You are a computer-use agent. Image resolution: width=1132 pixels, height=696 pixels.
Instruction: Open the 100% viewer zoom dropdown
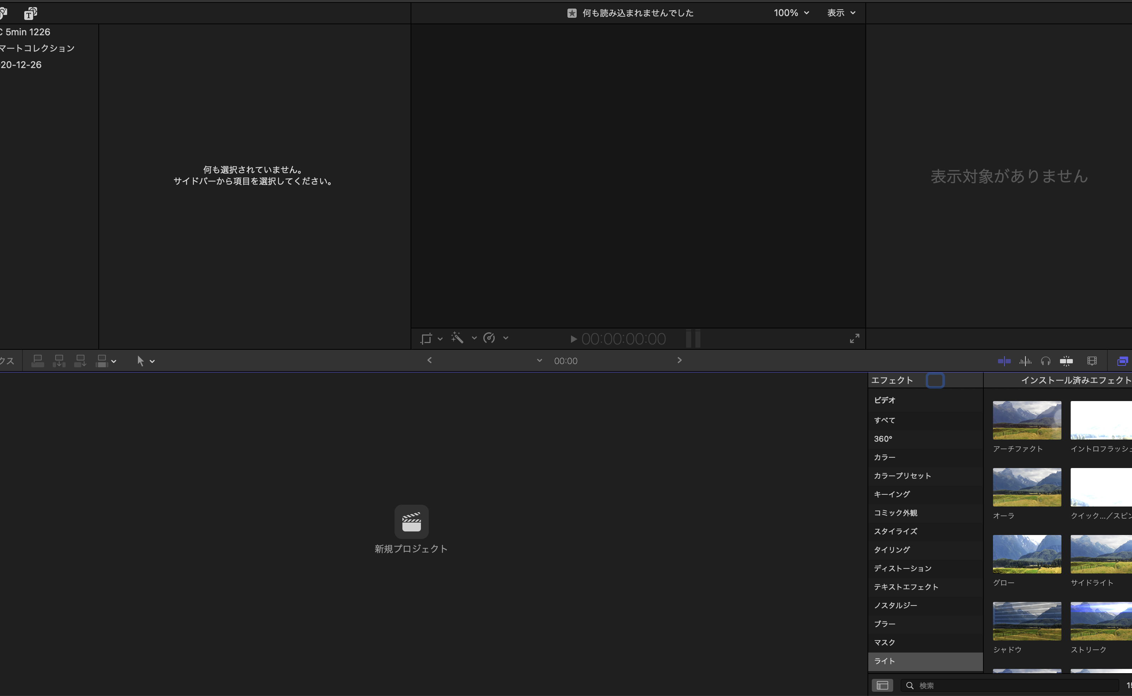click(791, 13)
